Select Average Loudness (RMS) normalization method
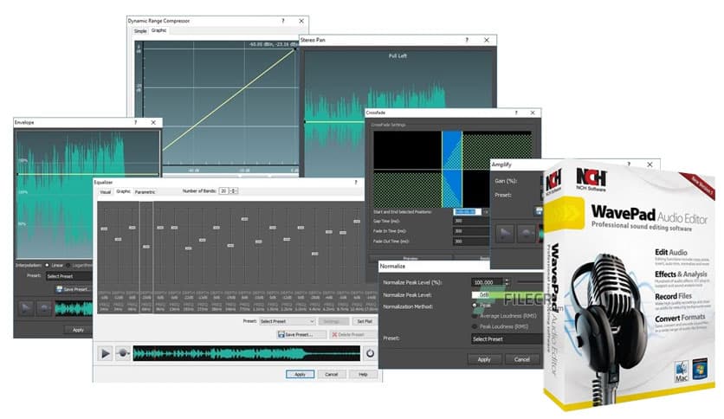The height and width of the screenshot is (419, 724). (475, 316)
